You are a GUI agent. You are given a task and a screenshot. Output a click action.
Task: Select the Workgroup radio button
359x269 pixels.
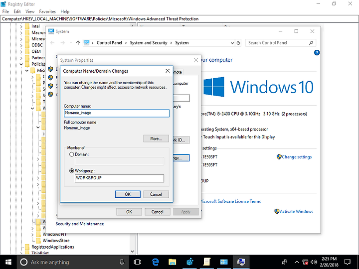[71, 171]
